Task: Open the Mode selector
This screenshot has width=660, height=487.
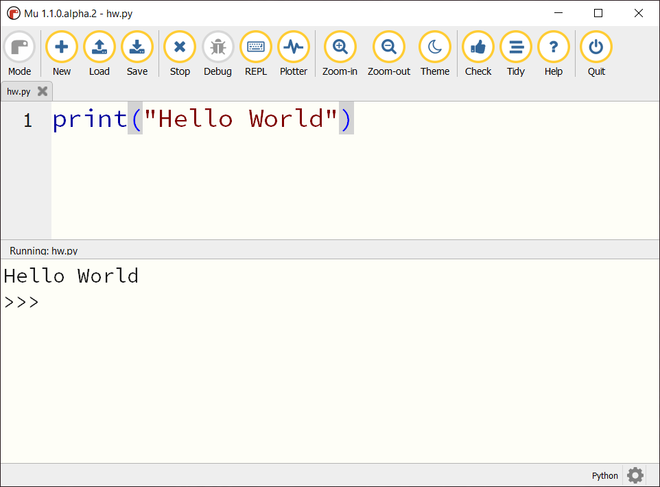Action: 19,54
